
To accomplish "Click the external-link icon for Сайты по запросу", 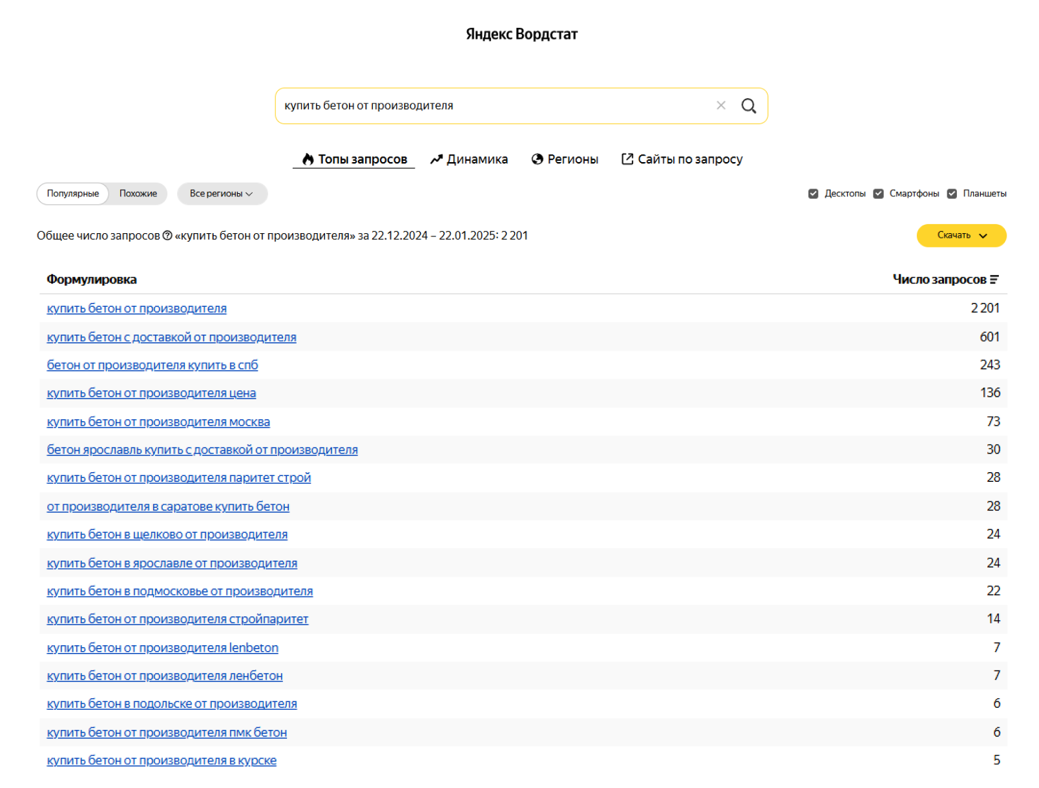I will tap(627, 159).
